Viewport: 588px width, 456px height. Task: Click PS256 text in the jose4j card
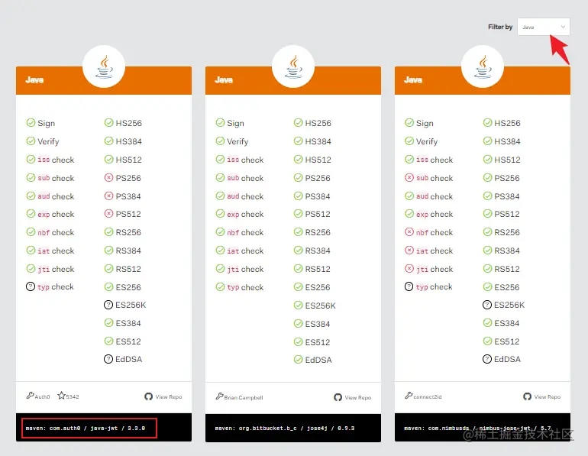[318, 178]
